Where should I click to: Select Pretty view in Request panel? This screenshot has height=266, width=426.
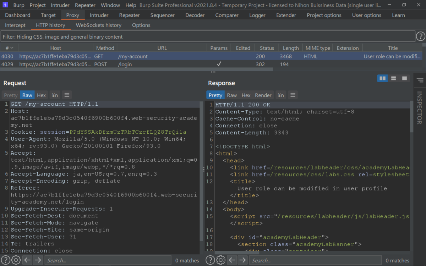coord(11,95)
